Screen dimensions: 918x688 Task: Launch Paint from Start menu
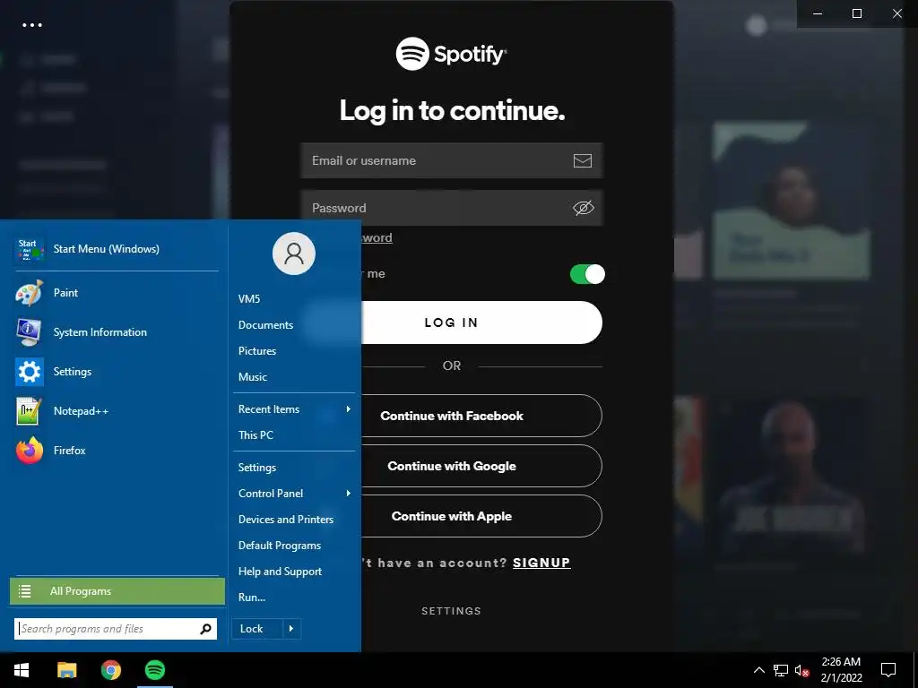[116, 293]
